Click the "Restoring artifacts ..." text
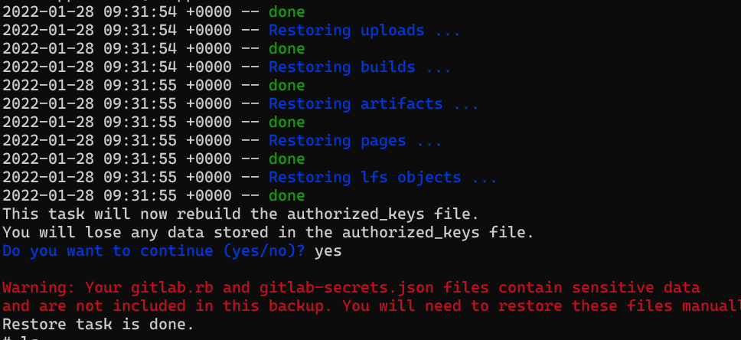Screen dimensions: 741x340 (x=374, y=103)
